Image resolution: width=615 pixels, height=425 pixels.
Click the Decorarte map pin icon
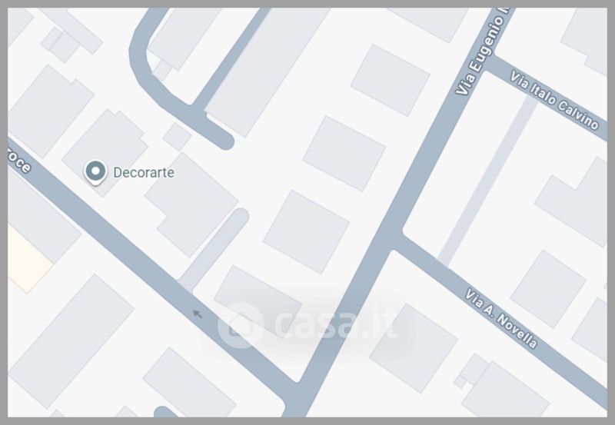click(95, 172)
